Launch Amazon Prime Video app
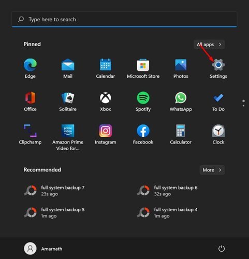The width and height of the screenshot is (249, 259). pos(68,137)
